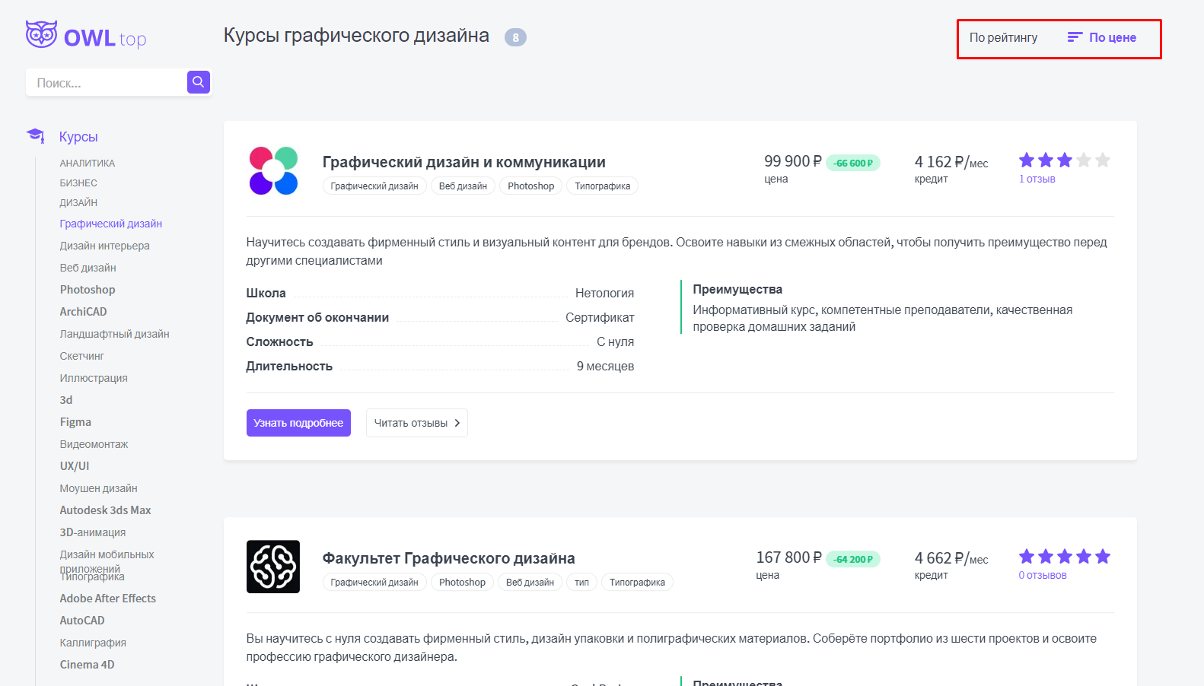1204x686 pixels.
Task: Click the chevron arrow in Читать отзывы
Action: [457, 423]
